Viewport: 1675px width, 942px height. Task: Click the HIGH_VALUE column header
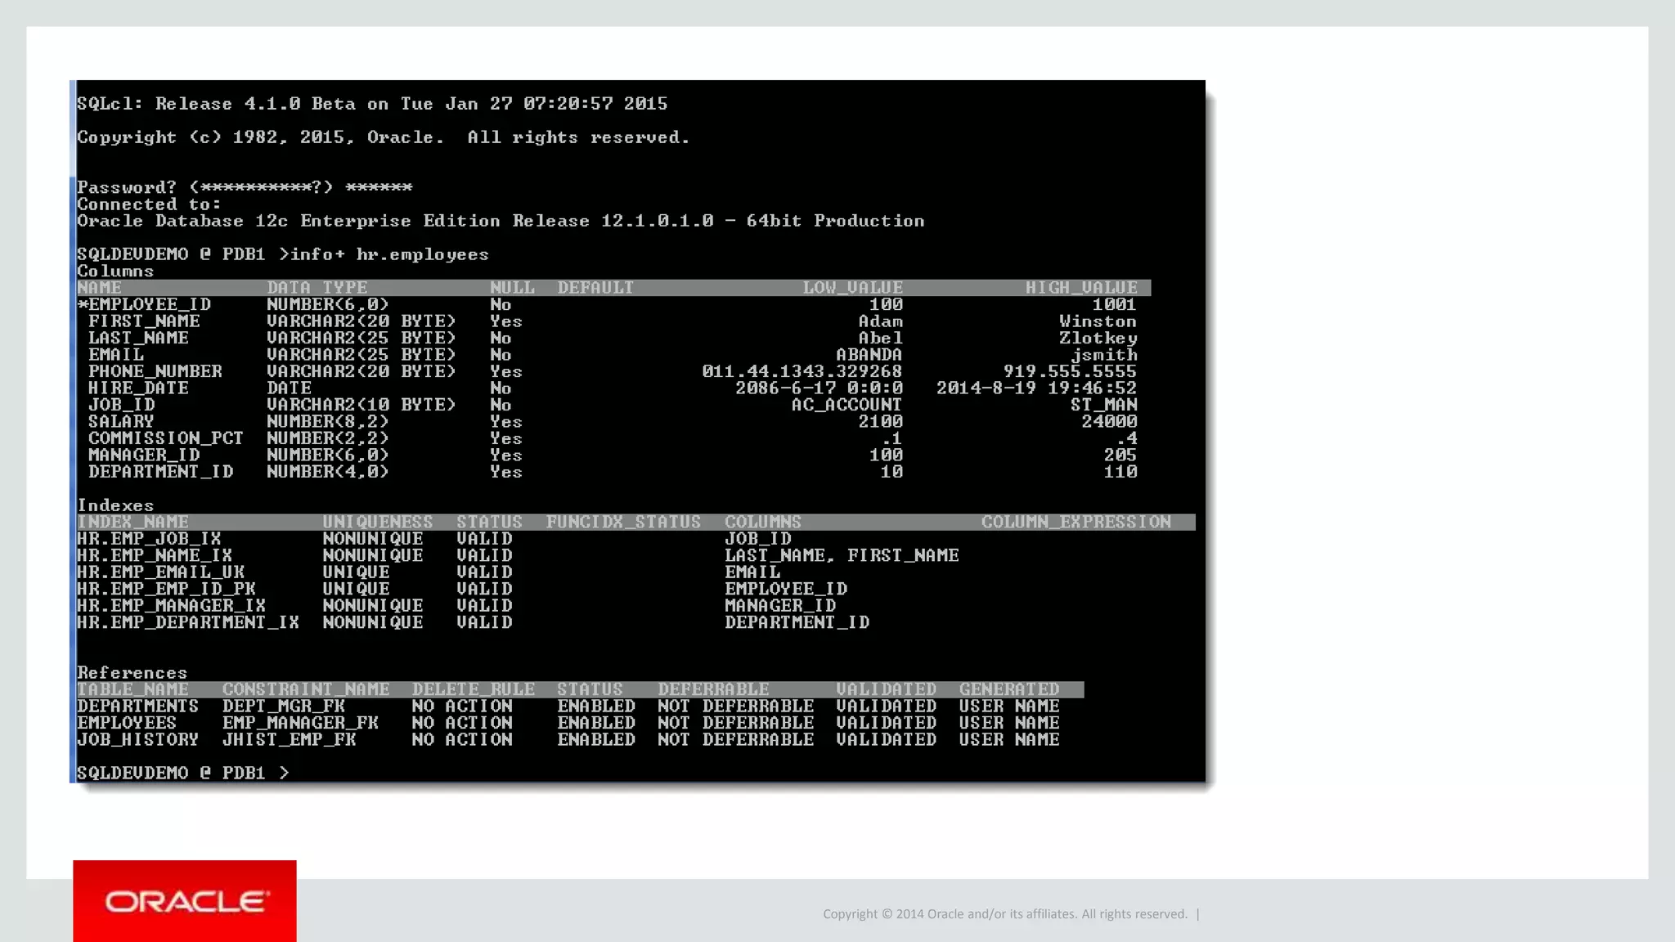tap(1081, 288)
